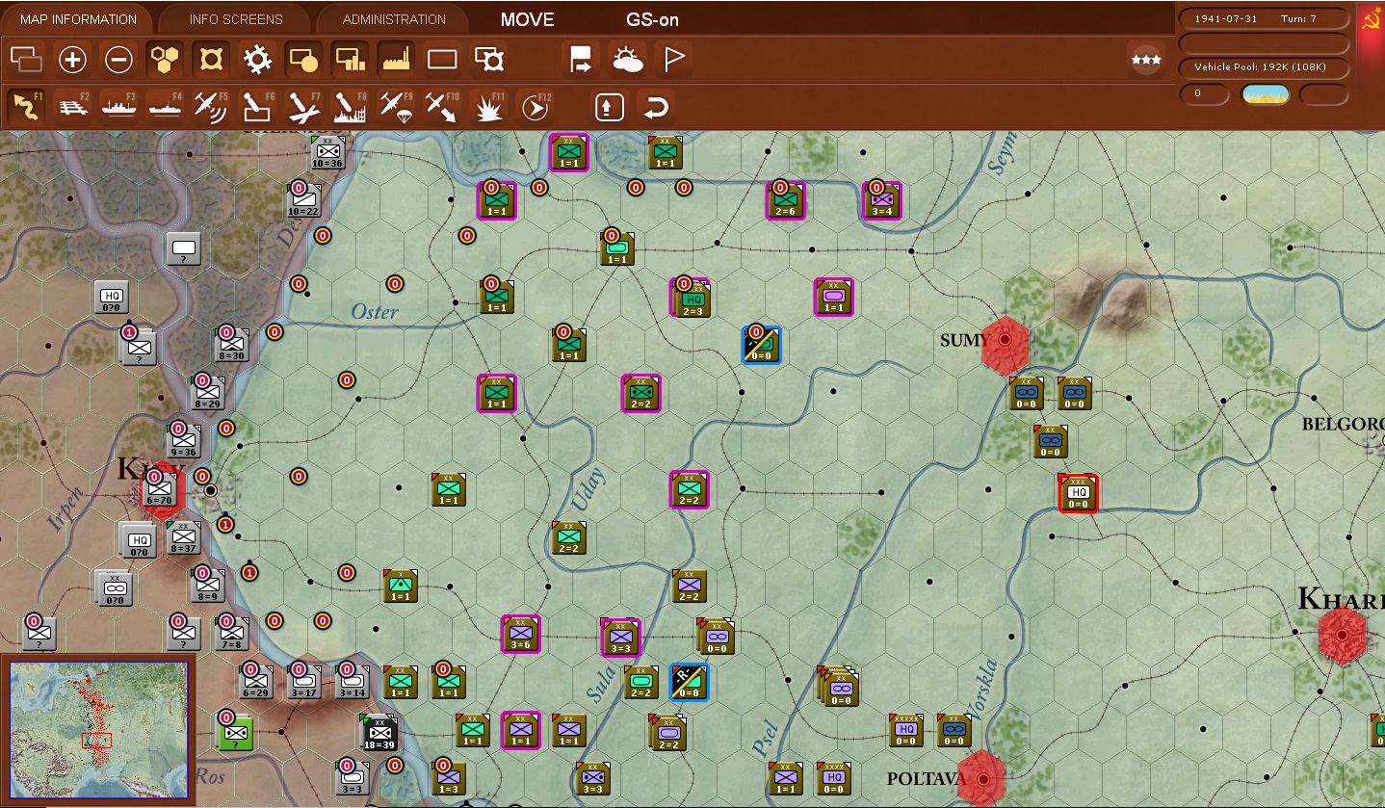
Task: Click the white gear icon in the top toolbar
Action: tap(257, 60)
